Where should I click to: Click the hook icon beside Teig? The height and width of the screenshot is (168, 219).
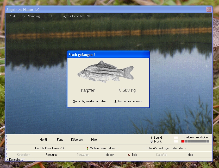tap(129, 155)
